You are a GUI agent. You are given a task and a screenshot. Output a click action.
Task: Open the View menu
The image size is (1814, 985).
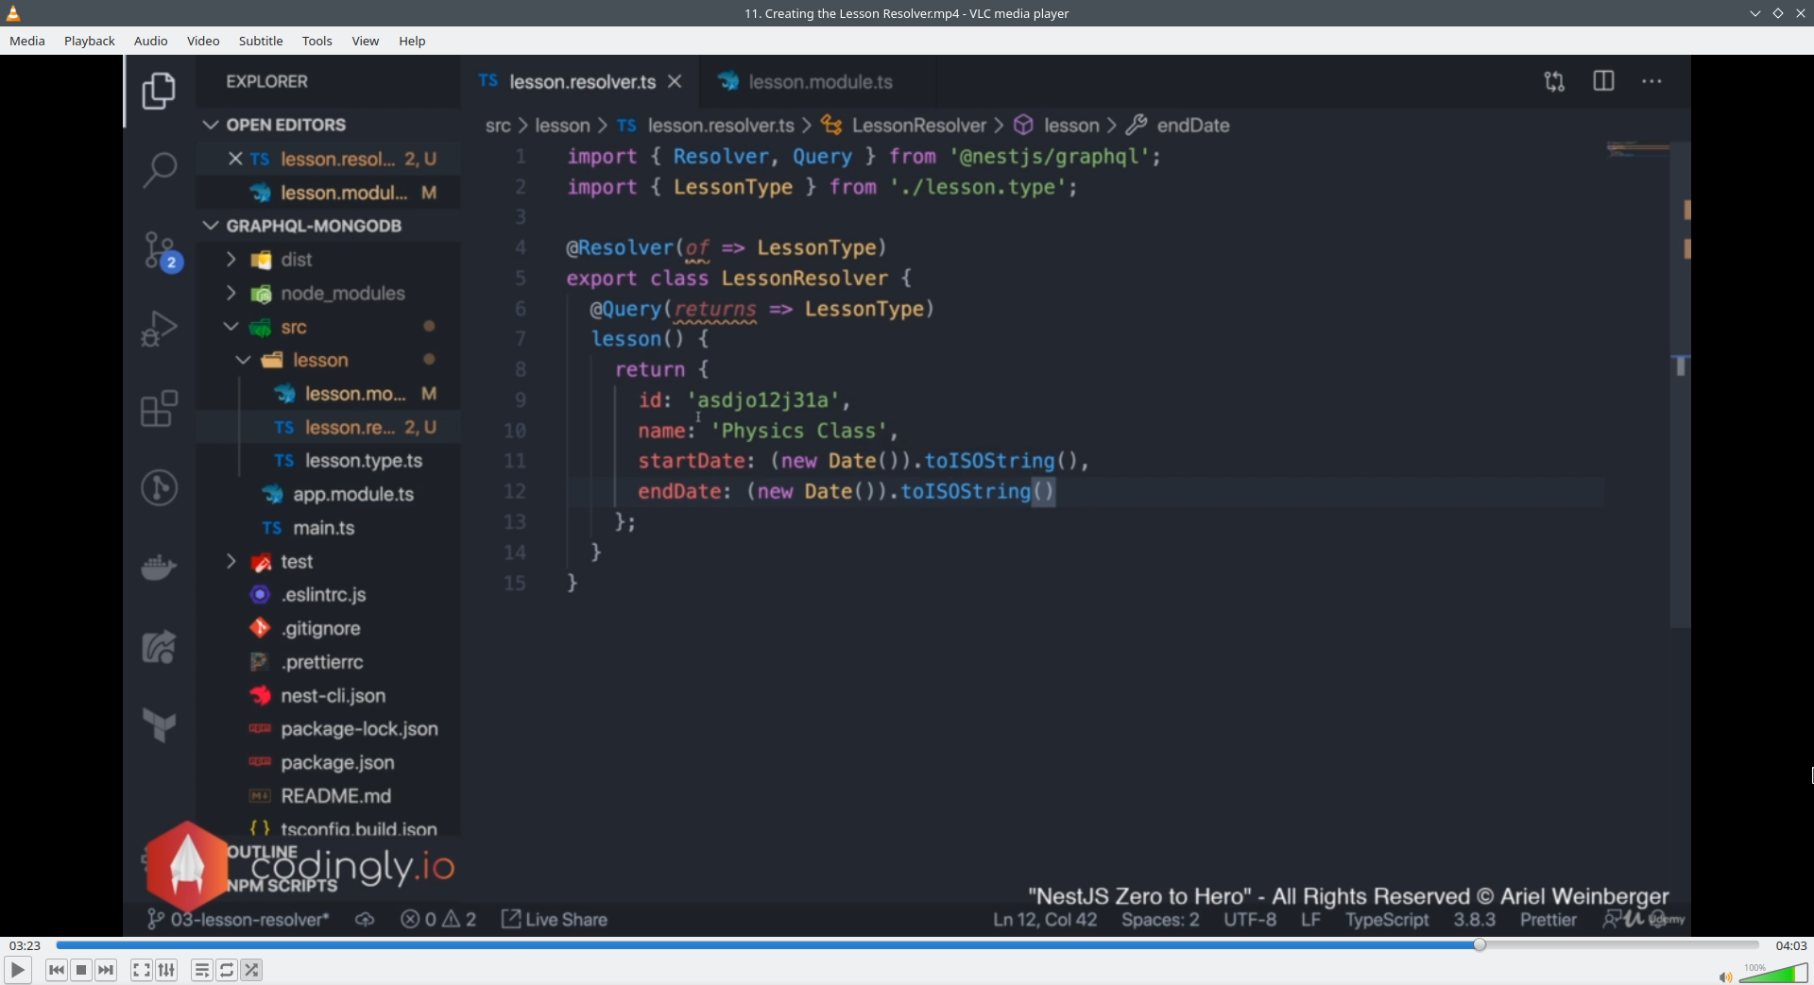366,41
